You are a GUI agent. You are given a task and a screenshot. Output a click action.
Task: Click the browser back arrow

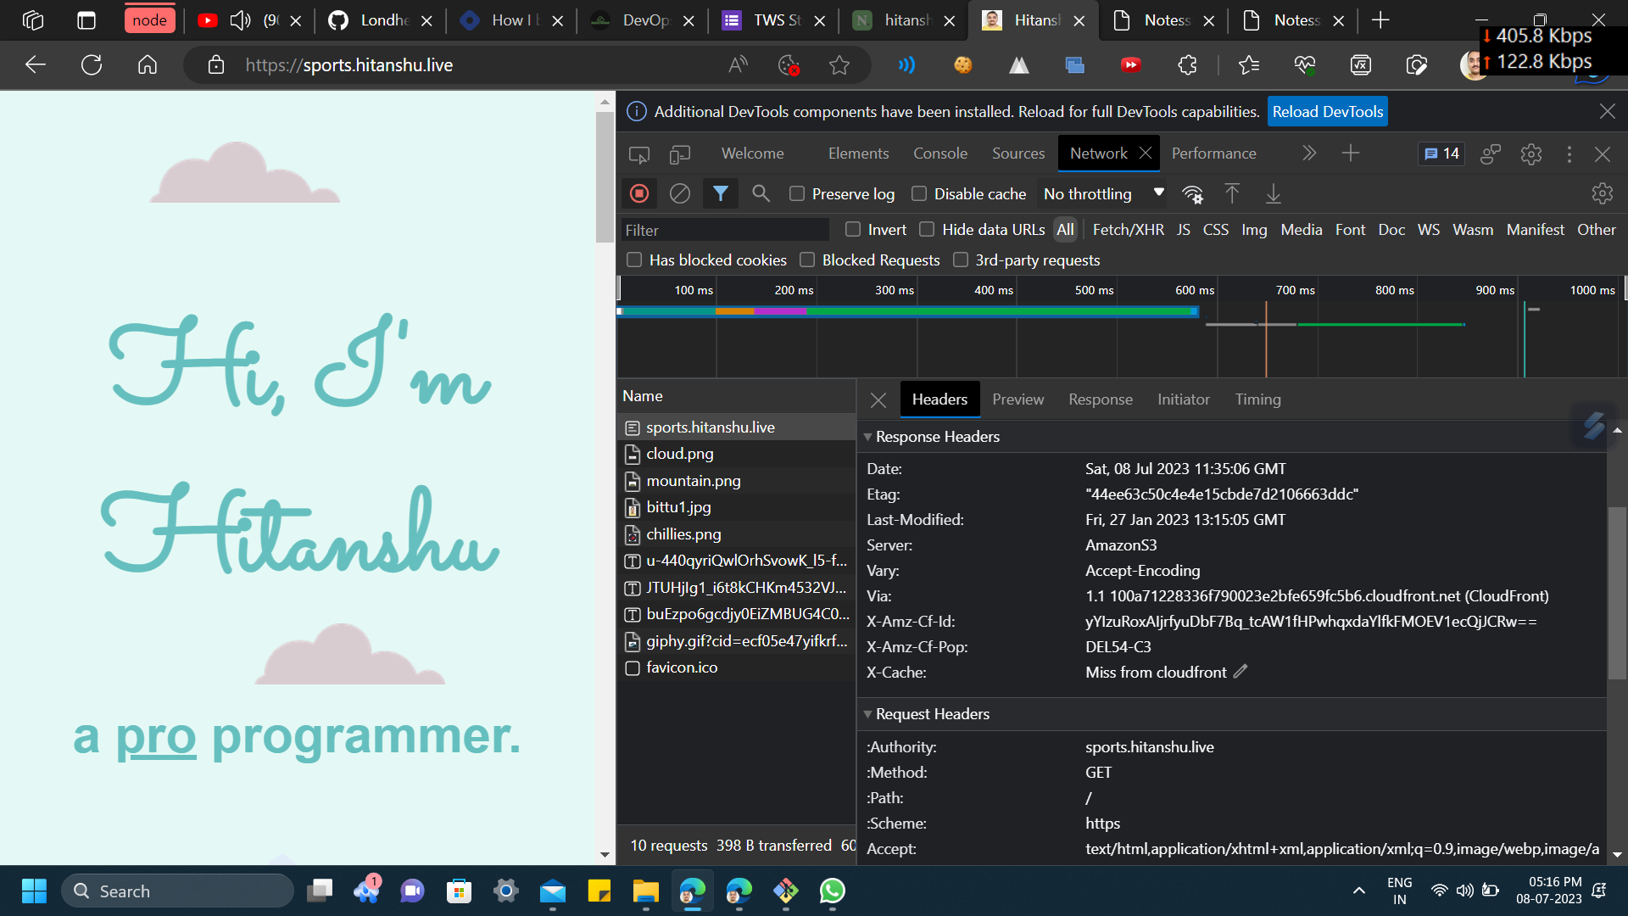pos(36,65)
